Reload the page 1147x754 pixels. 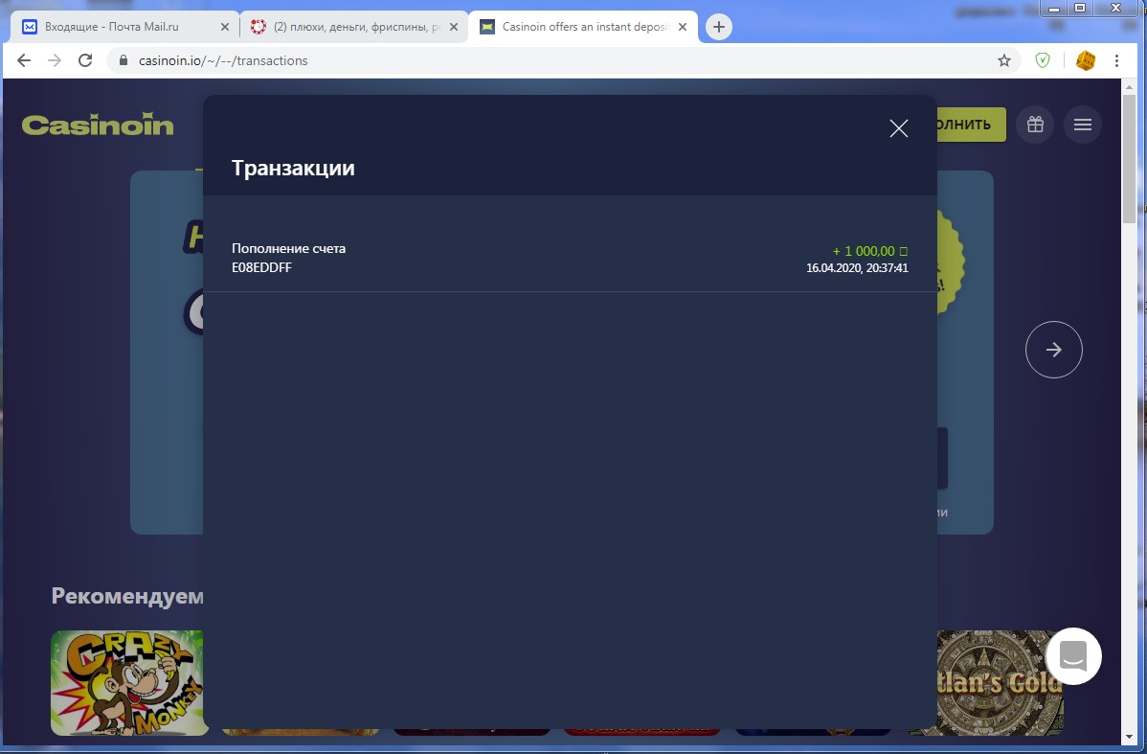tap(85, 60)
